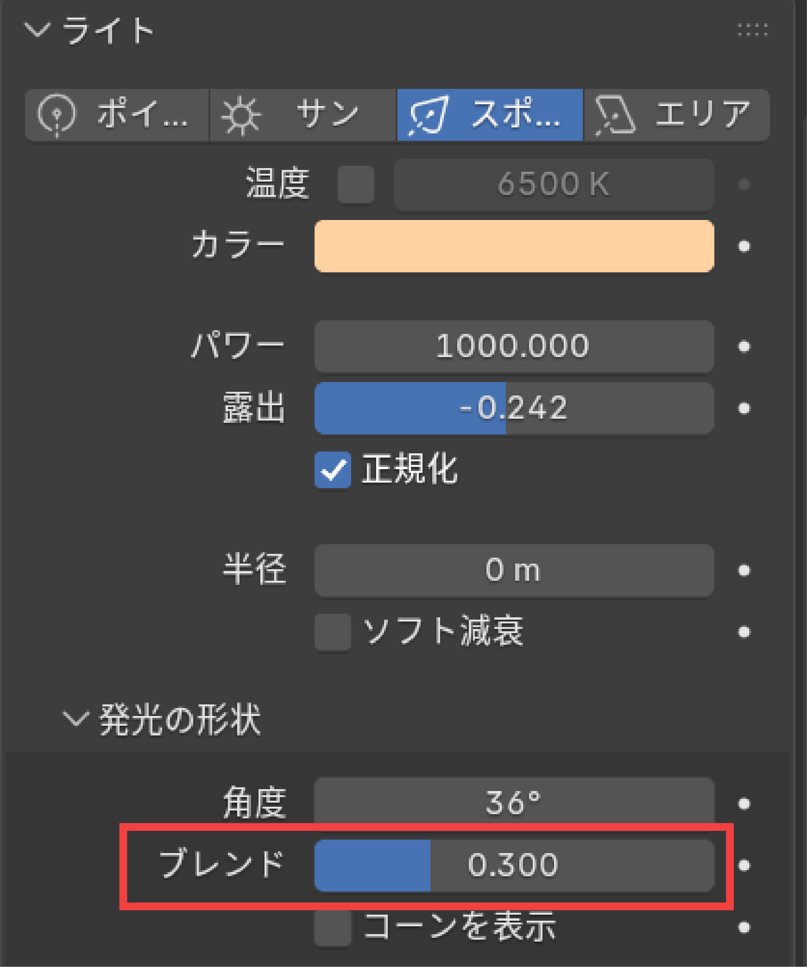Collapse the 発光の形状 subpanel
807x967 pixels.
pos(75,719)
